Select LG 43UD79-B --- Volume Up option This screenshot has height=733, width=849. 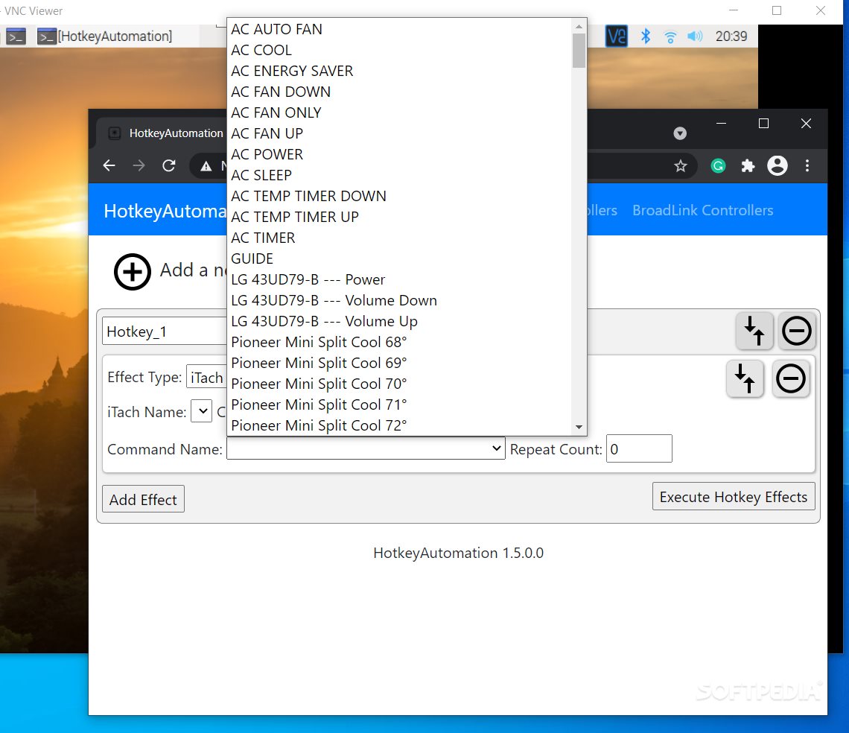pos(399,321)
